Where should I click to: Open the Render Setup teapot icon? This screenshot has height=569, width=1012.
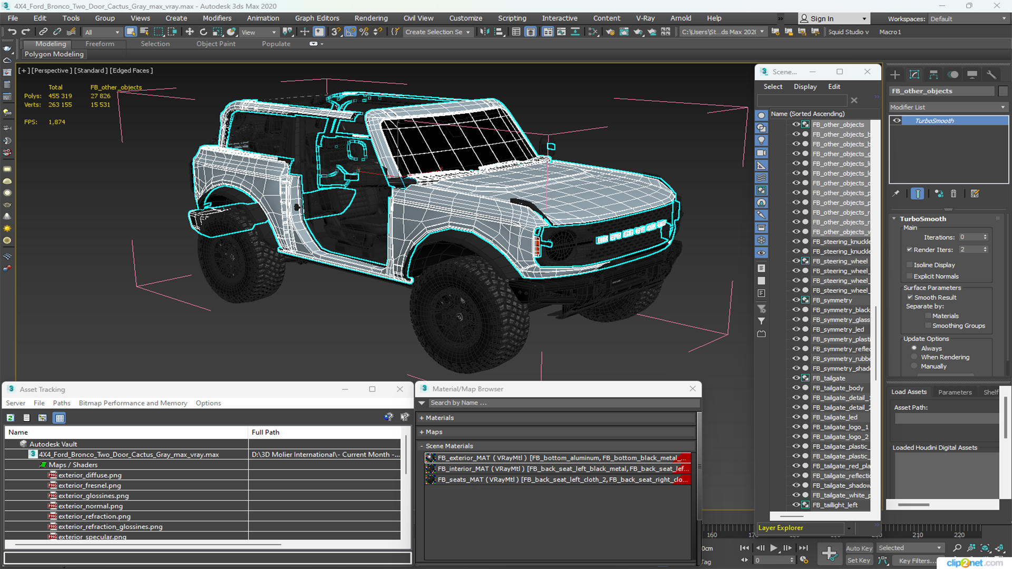point(610,32)
